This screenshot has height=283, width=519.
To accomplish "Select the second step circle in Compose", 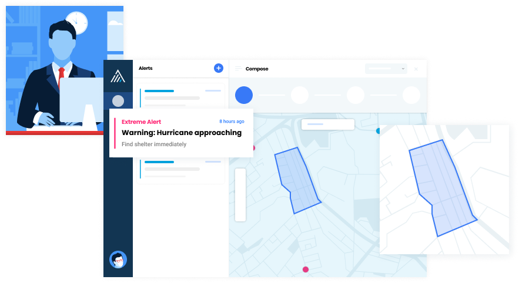I will [x=300, y=95].
